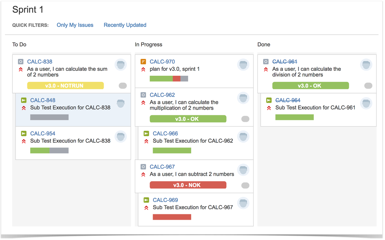Click the gray pill badge on CALC-838 card
The height and width of the screenshot is (240, 385).
click(x=123, y=85)
